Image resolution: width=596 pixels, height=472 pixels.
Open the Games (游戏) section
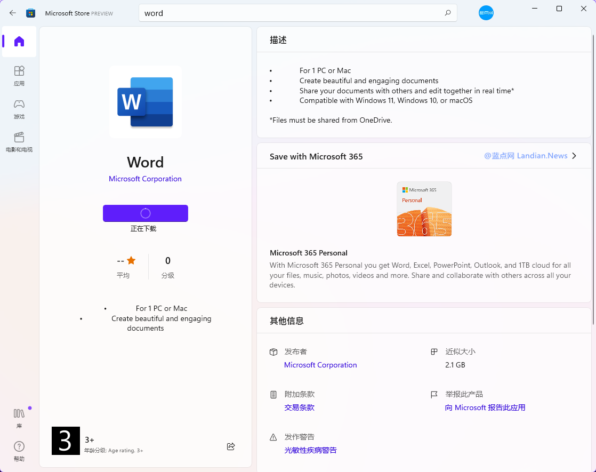[x=19, y=108]
